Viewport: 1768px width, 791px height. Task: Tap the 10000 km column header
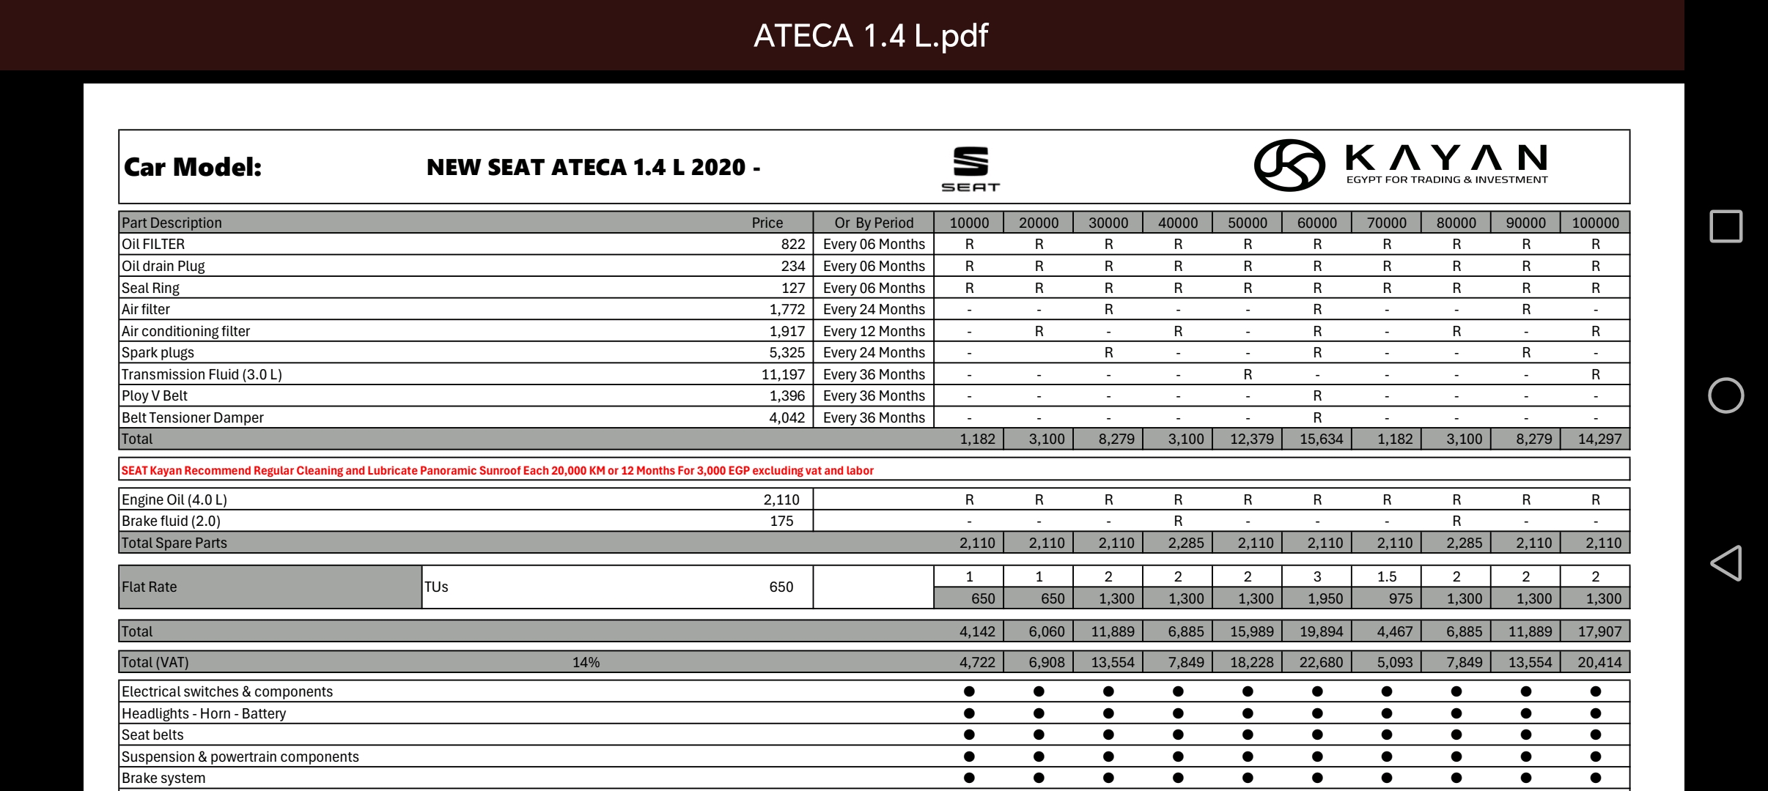pos(968,223)
